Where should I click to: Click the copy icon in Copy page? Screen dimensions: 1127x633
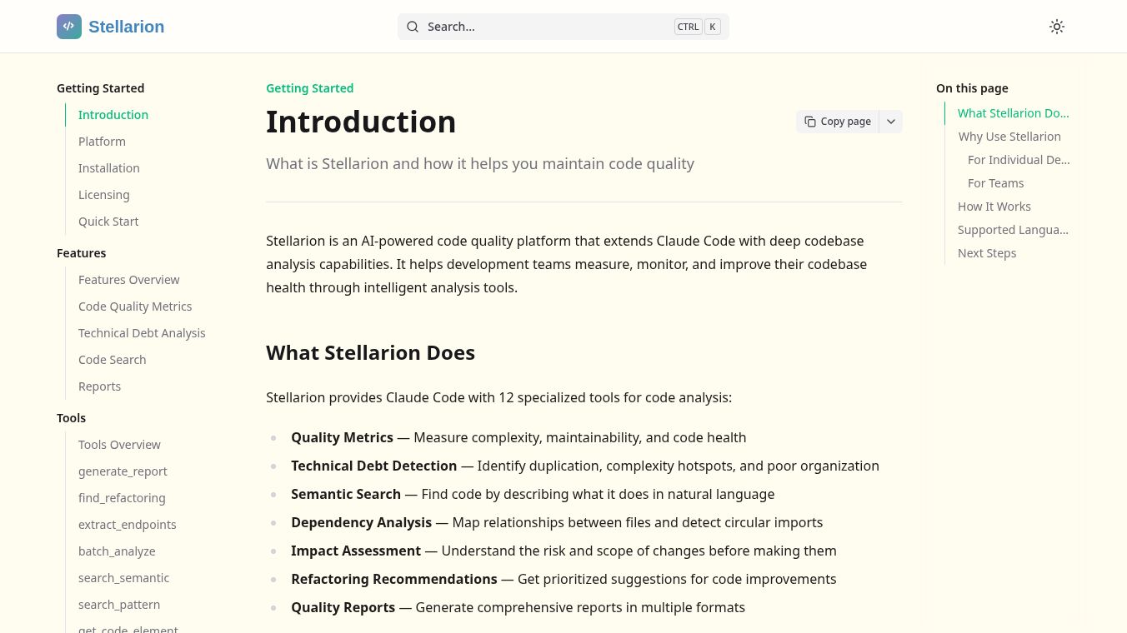pyautogui.click(x=810, y=122)
